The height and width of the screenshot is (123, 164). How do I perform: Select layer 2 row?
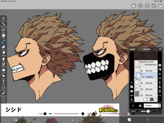click(146, 88)
